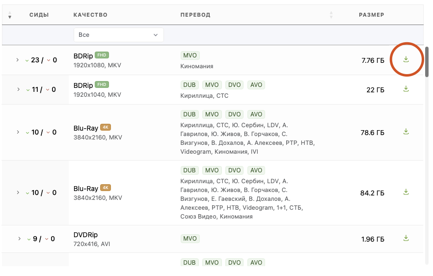The width and height of the screenshot is (433, 276).
Task: Expand the row with 23 seeds
Action: (x=17, y=60)
